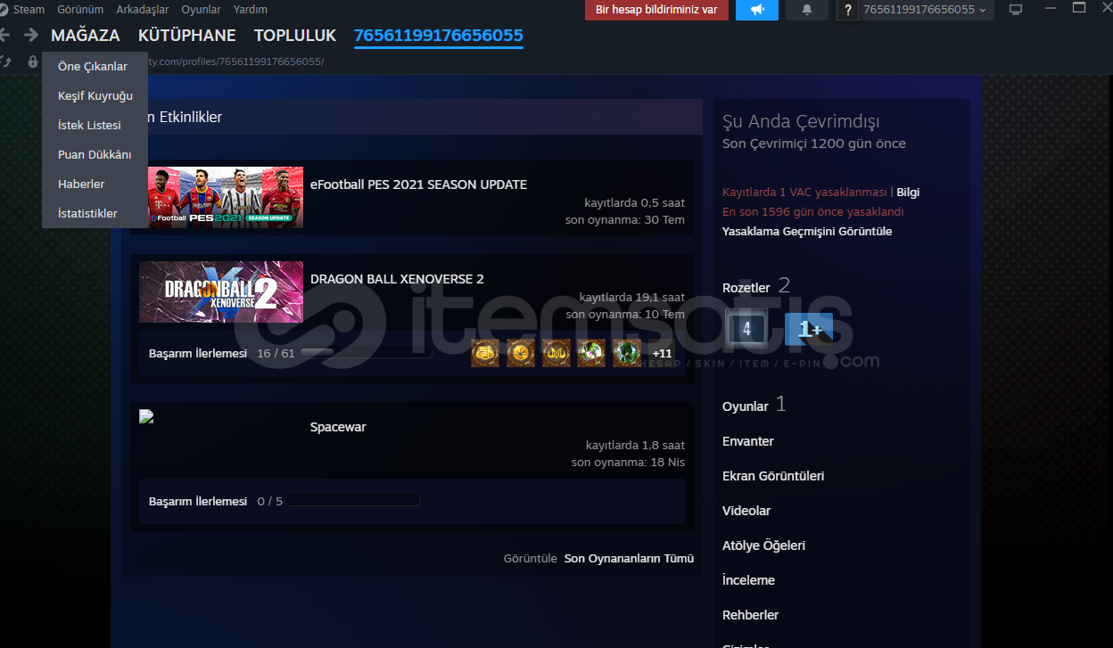Image resolution: width=1113 pixels, height=648 pixels.
Task: Click first Dragon Ball achievement icon
Action: [485, 353]
